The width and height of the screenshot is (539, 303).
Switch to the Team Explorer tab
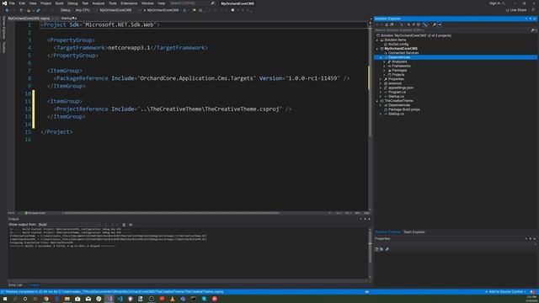pos(414,232)
